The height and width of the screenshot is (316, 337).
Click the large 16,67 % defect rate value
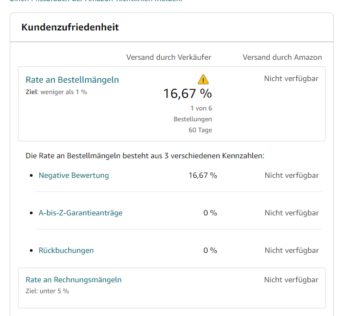click(x=188, y=94)
